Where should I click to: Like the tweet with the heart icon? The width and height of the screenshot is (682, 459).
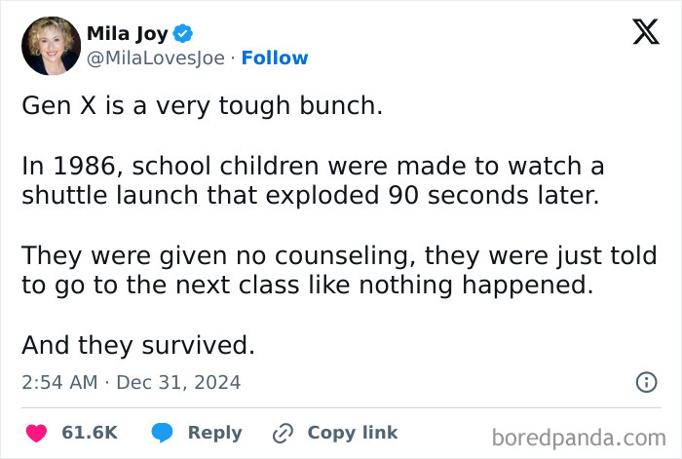37,433
